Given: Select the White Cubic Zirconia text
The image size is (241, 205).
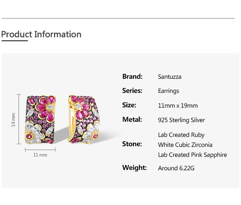Looking at the screenshot, I should tap(185, 145).
